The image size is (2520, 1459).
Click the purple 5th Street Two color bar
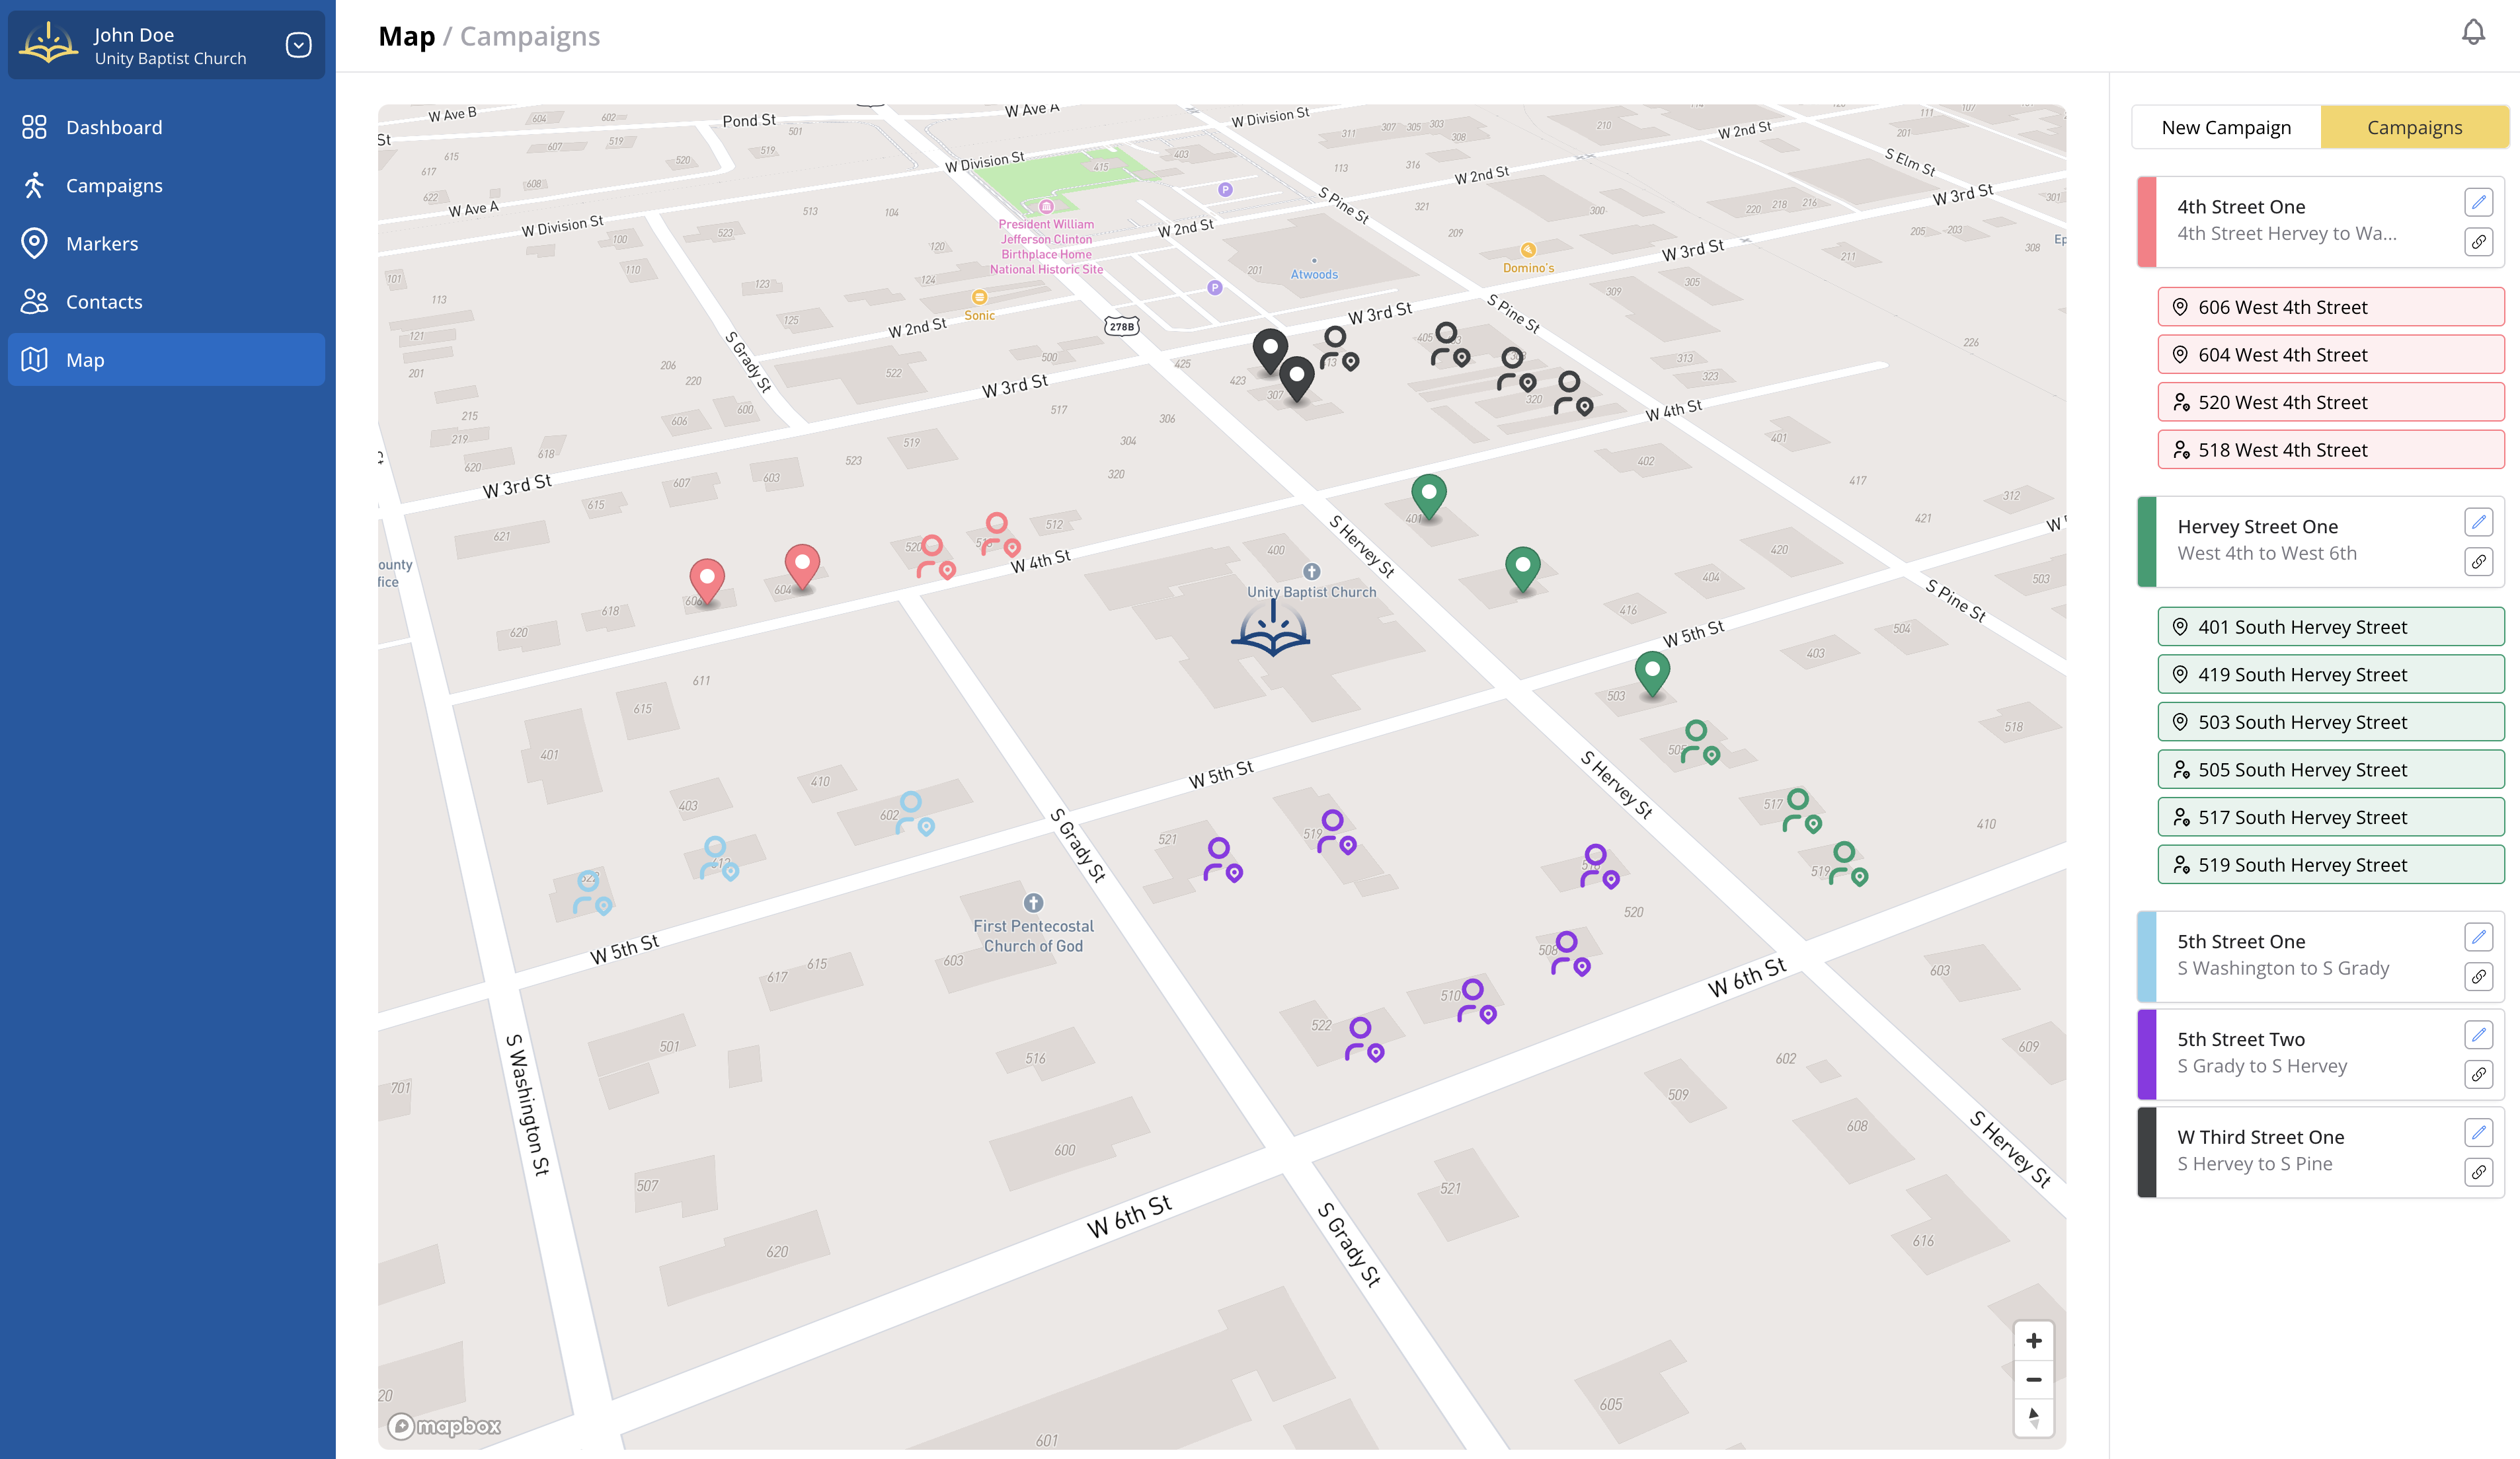2146,1055
